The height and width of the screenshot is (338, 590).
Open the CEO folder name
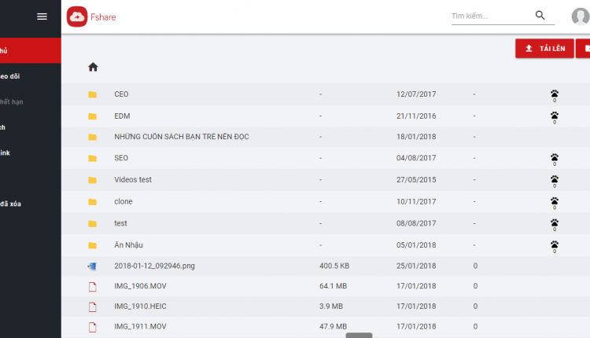coord(121,94)
